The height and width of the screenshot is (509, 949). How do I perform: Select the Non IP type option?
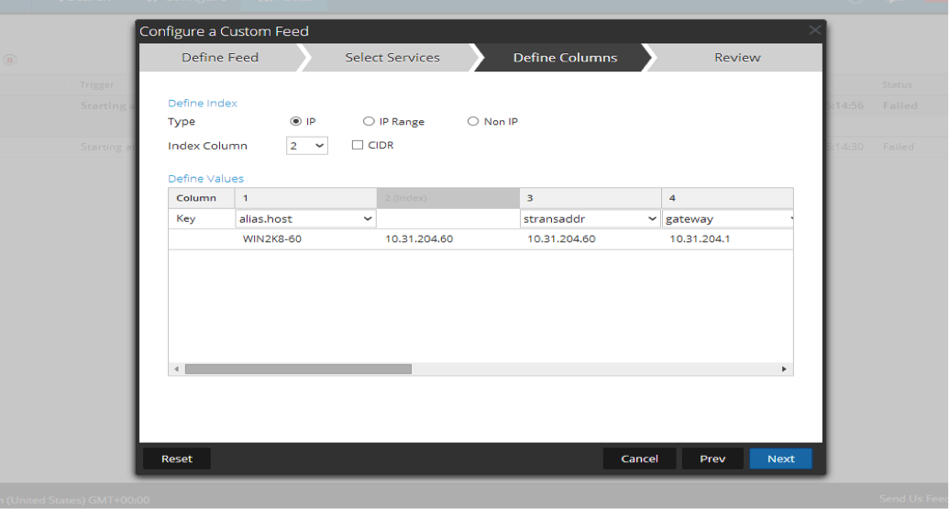[473, 121]
